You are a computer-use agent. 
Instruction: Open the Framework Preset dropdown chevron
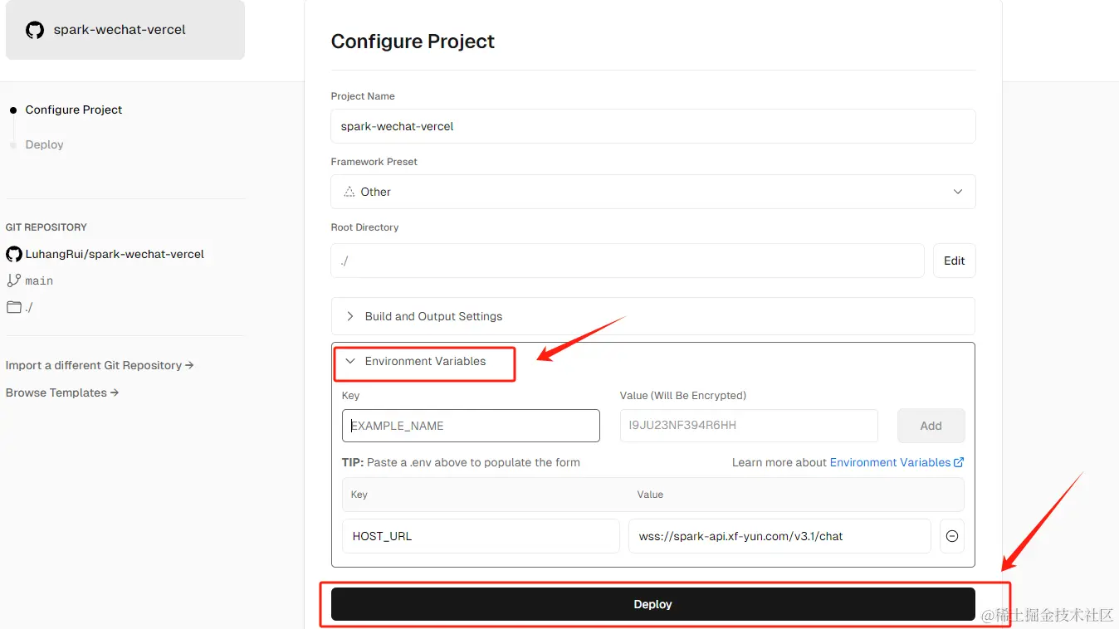point(958,192)
